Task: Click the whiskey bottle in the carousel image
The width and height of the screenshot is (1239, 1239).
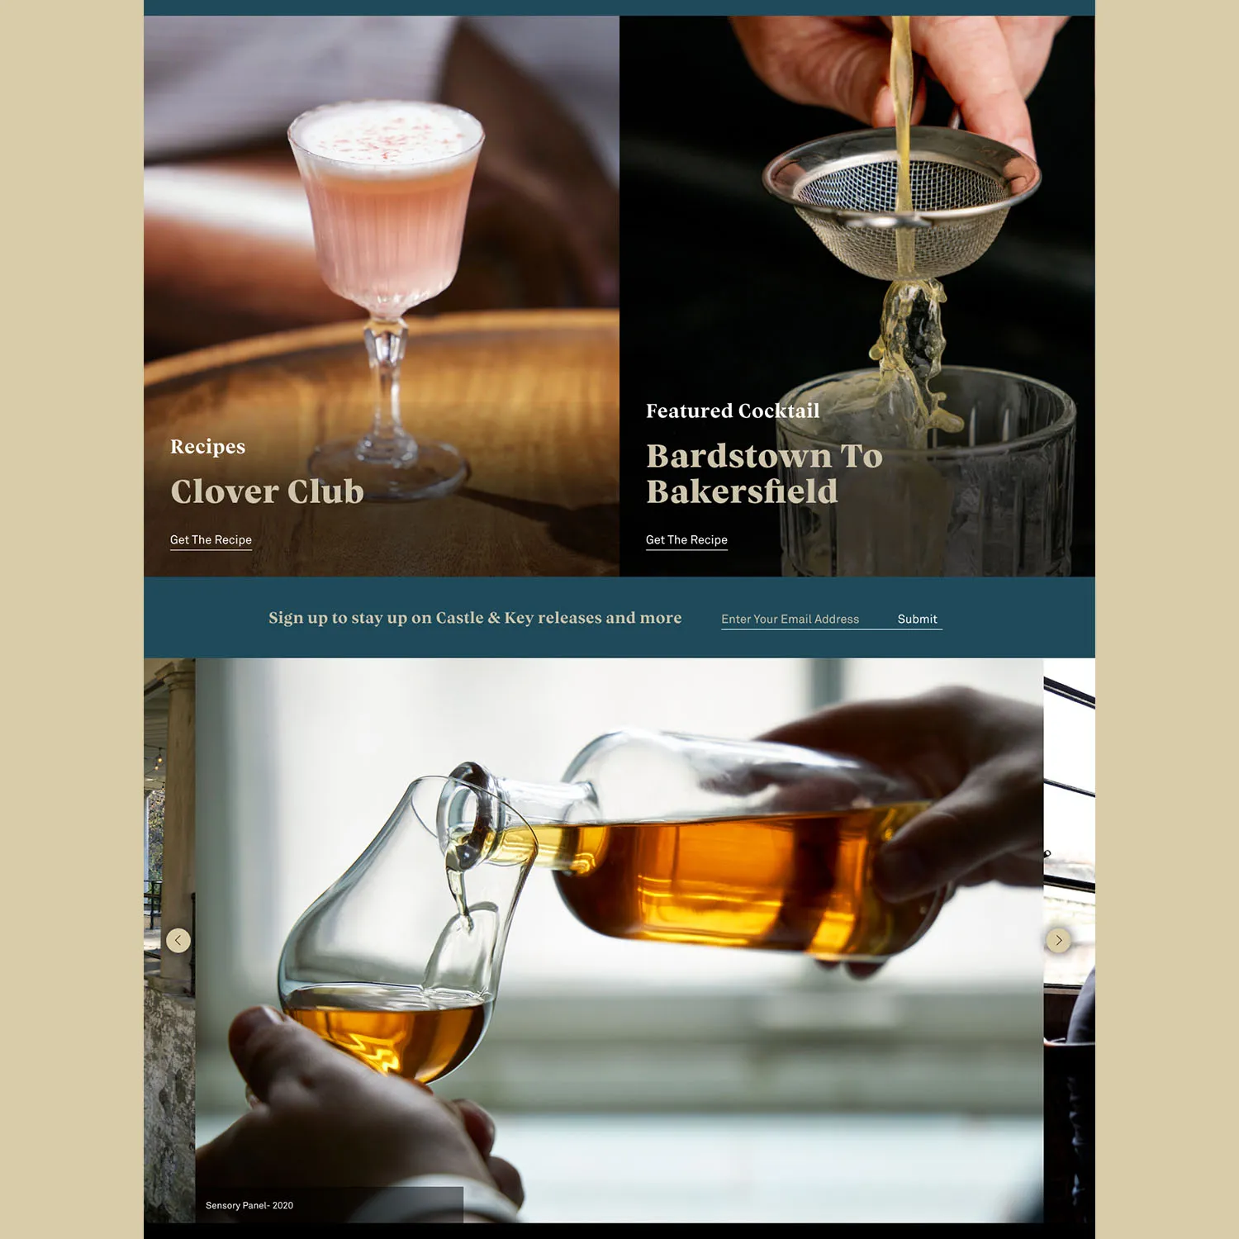Action: point(743,851)
